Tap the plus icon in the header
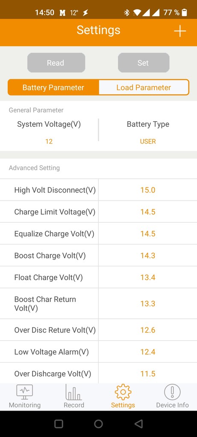Viewport: 197px width, 437px height. click(180, 31)
